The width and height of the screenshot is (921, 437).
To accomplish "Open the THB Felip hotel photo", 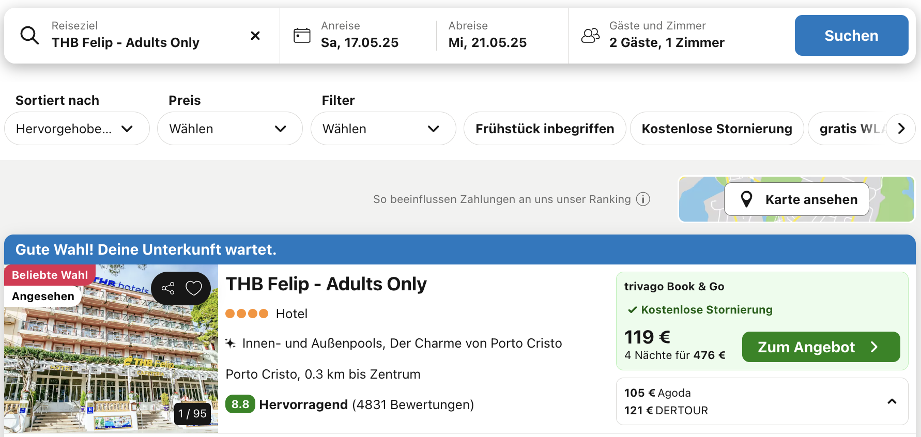I will click(x=111, y=349).
